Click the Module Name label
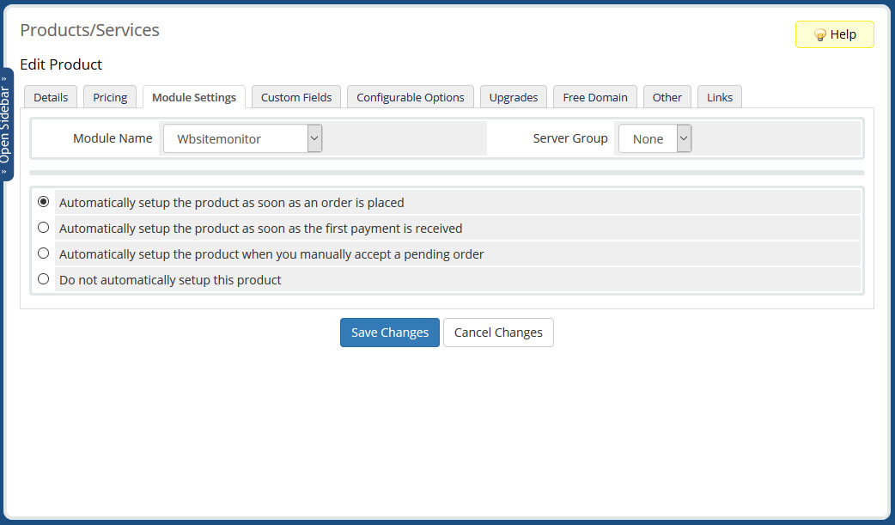 click(x=113, y=138)
